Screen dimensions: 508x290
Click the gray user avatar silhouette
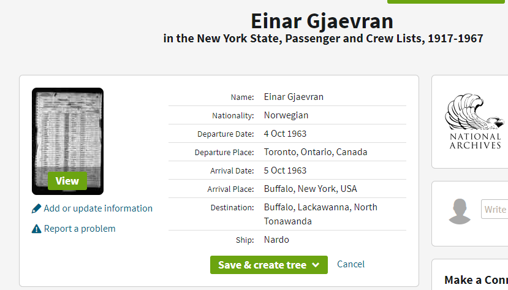460,212
